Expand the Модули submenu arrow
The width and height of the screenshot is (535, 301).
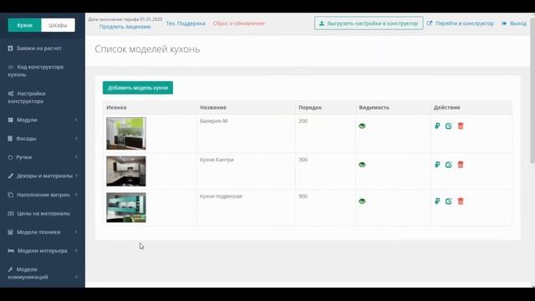click(x=76, y=120)
